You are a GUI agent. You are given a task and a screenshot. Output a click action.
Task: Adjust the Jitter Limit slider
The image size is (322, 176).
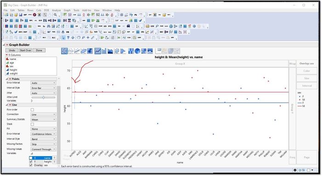pos(43,97)
